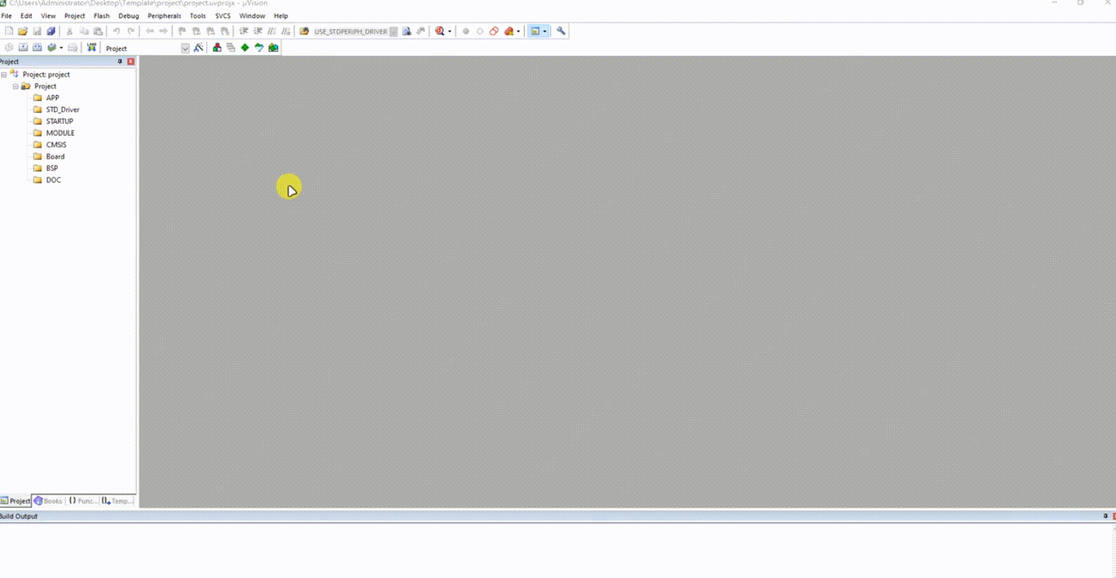The image size is (1116, 578).
Task: Open the SVCS menu
Action: 223,16
